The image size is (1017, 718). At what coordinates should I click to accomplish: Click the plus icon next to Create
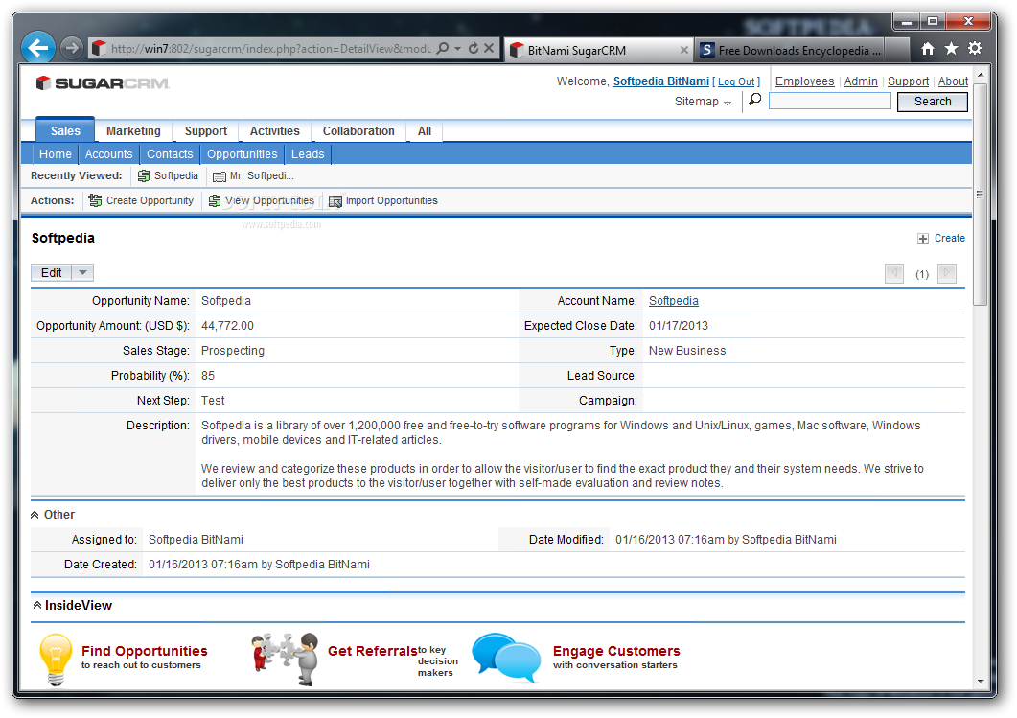click(923, 239)
